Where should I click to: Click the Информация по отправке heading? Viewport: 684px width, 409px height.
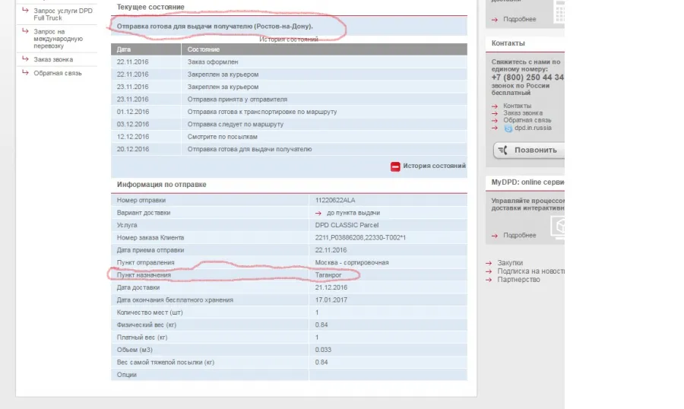point(161,185)
